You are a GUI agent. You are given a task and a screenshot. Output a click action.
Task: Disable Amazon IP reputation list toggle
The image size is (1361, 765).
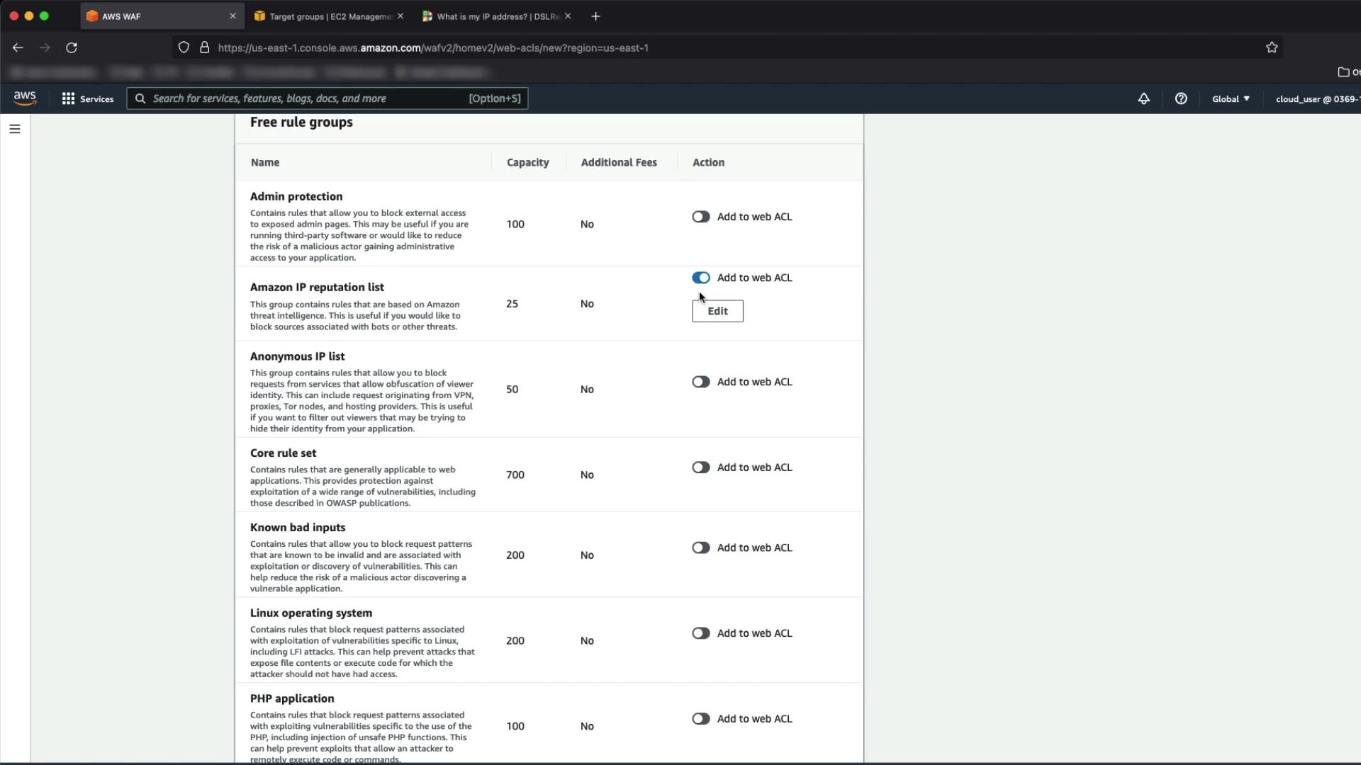(700, 278)
